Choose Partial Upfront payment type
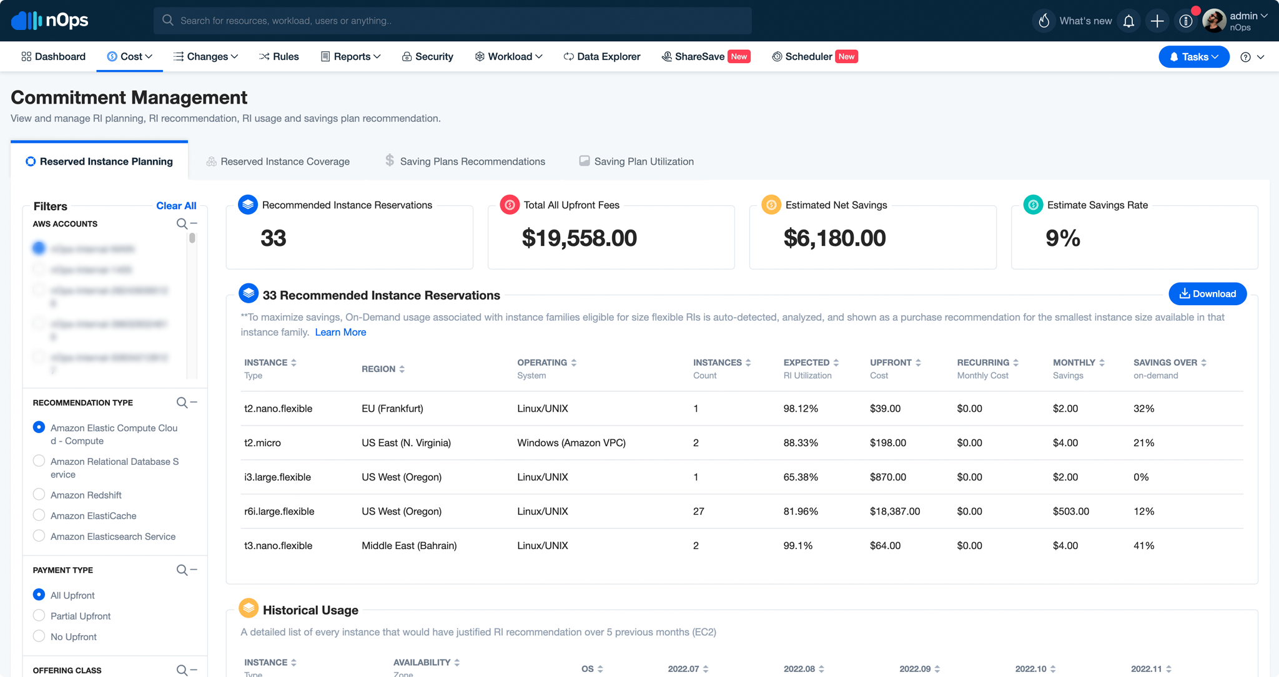This screenshot has width=1279, height=677. point(39,615)
